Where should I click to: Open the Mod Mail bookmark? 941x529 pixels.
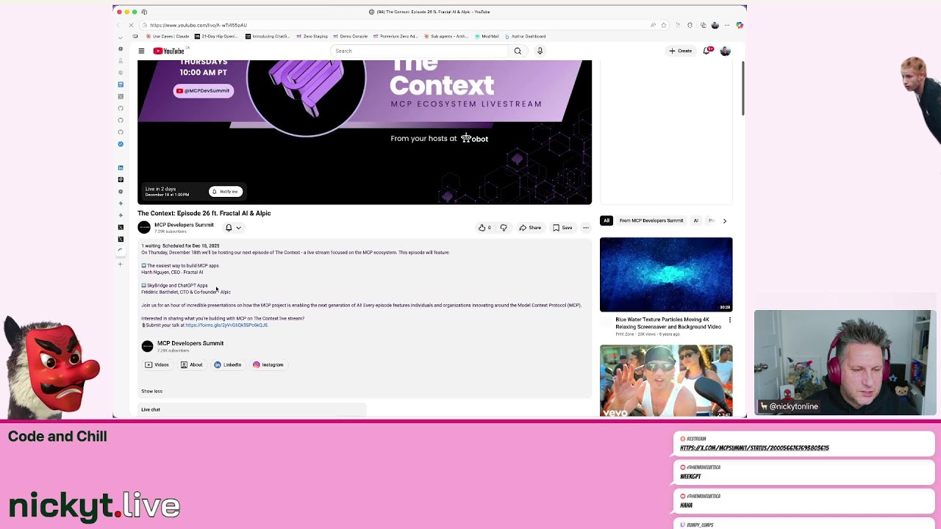(x=487, y=36)
